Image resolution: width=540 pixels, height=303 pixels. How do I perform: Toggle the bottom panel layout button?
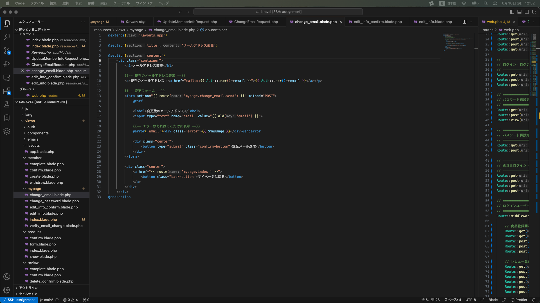pos(519,12)
